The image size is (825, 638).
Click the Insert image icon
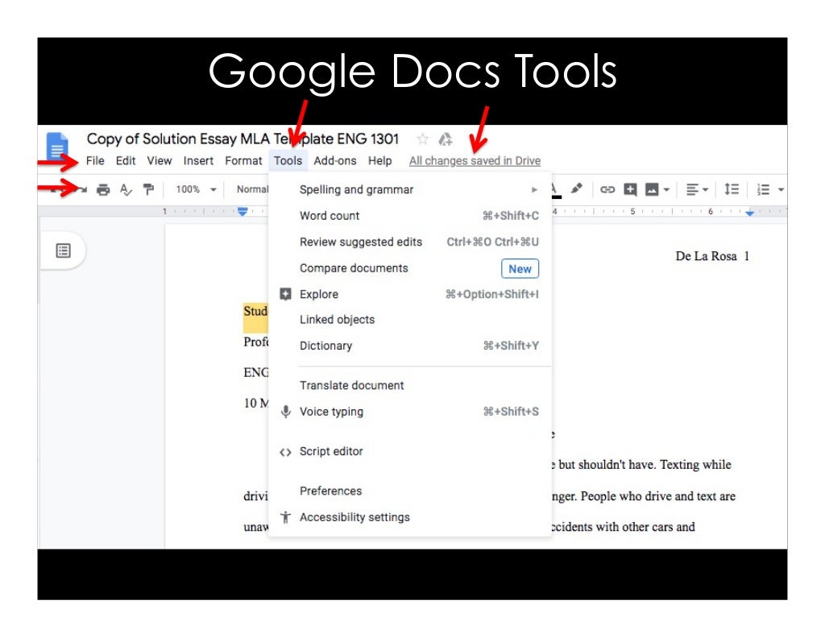651,189
